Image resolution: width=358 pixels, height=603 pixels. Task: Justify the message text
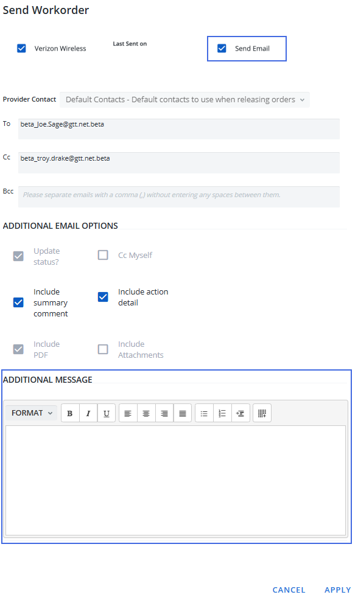(183, 413)
